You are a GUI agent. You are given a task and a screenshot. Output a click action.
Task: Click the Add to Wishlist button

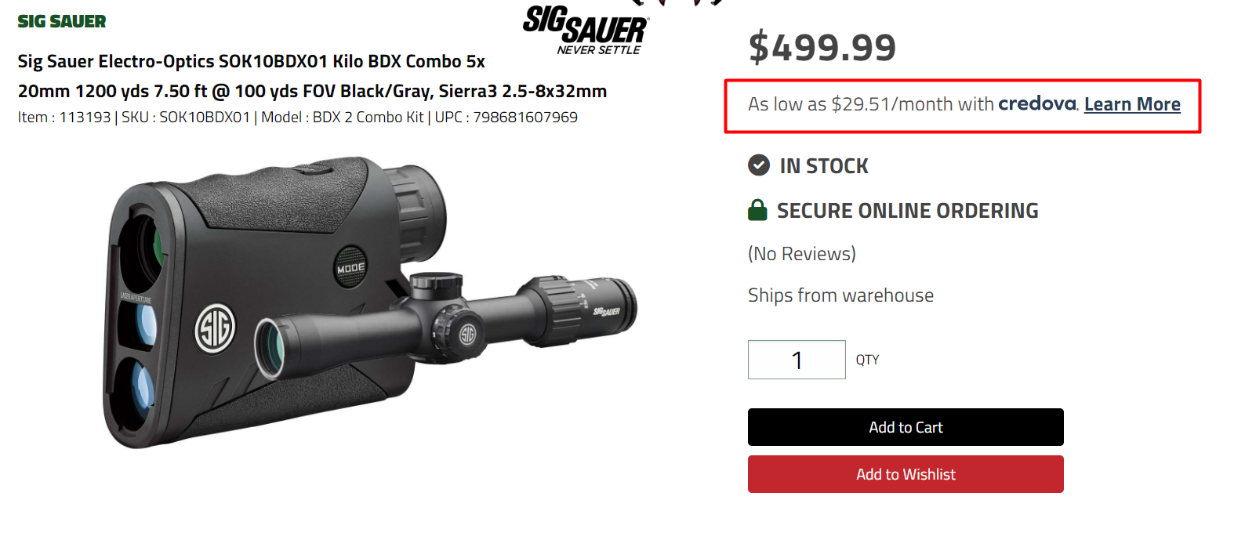(906, 474)
